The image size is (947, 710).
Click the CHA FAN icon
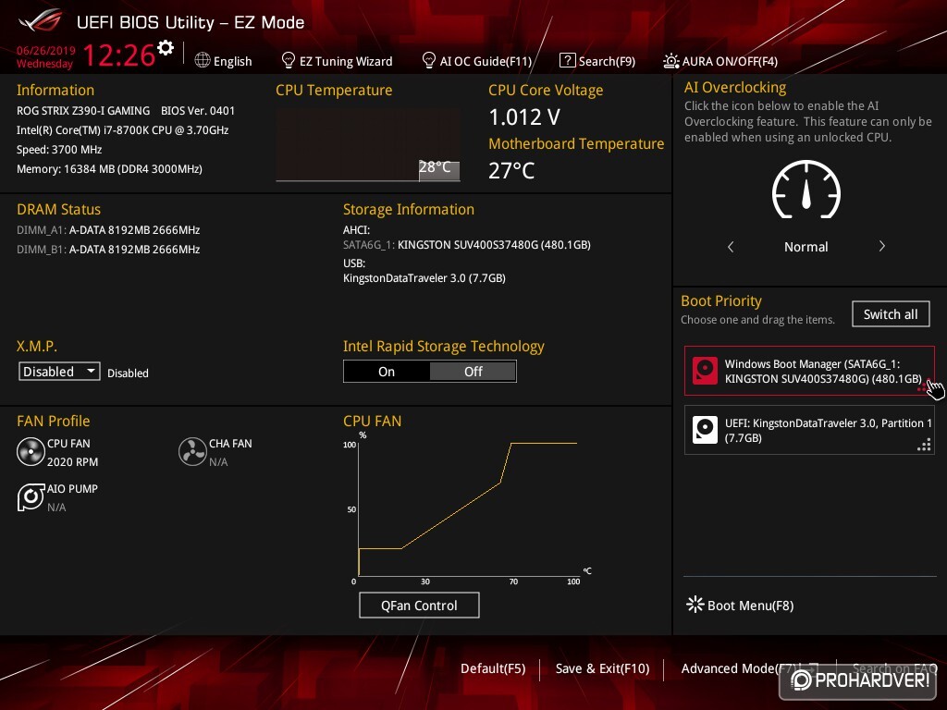(x=192, y=451)
